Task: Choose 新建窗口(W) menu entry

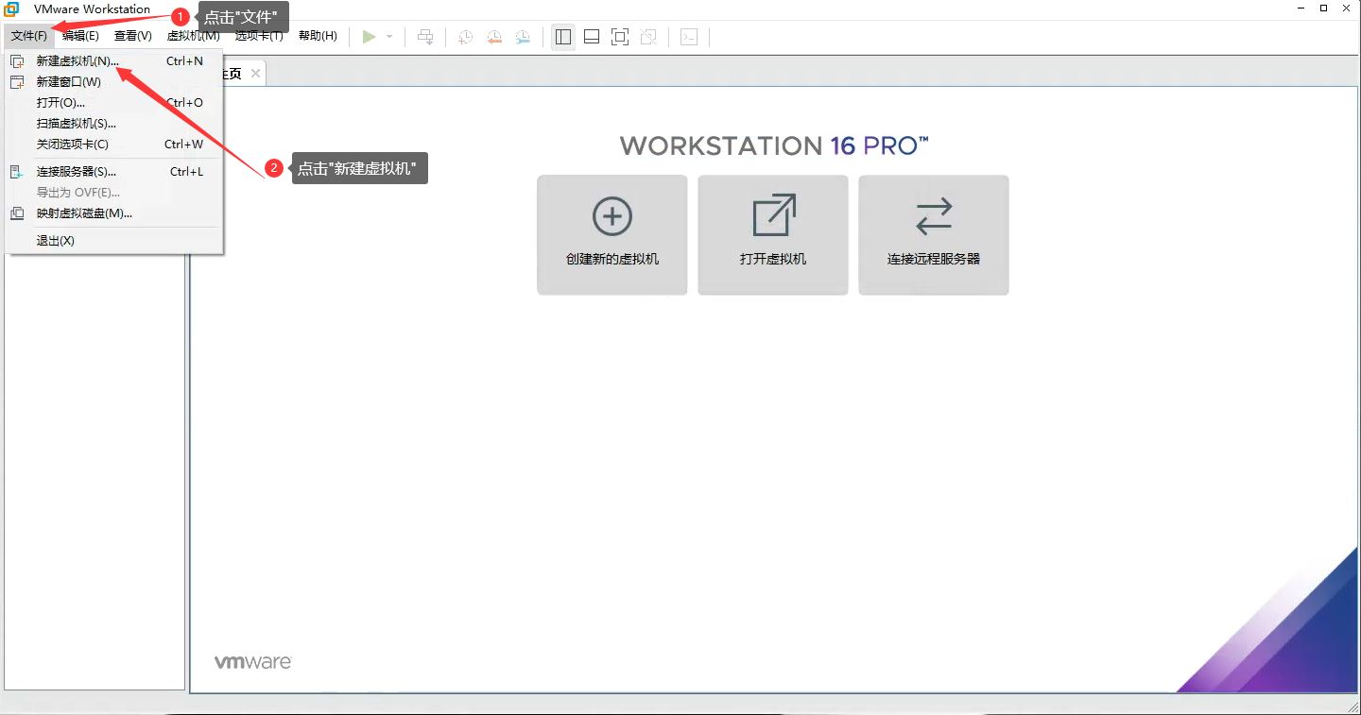Action: [x=114, y=82]
